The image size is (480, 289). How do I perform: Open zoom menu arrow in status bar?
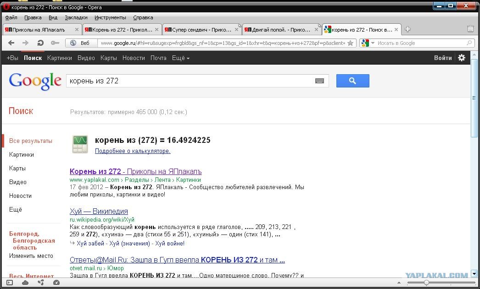click(399, 283)
